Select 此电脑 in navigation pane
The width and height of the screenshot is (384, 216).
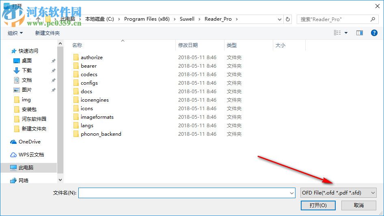(x=26, y=167)
